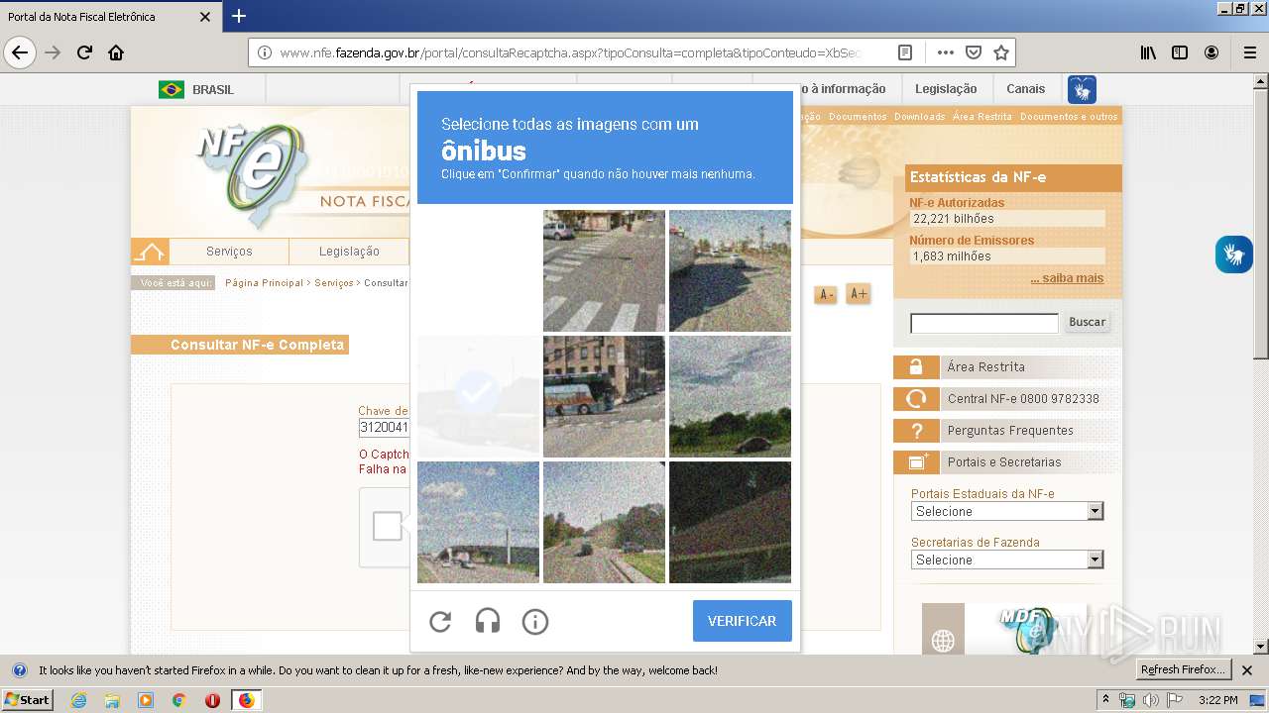The image size is (1269, 713).
Task: Open the floating VLibras hand widget
Action: (x=1234, y=255)
